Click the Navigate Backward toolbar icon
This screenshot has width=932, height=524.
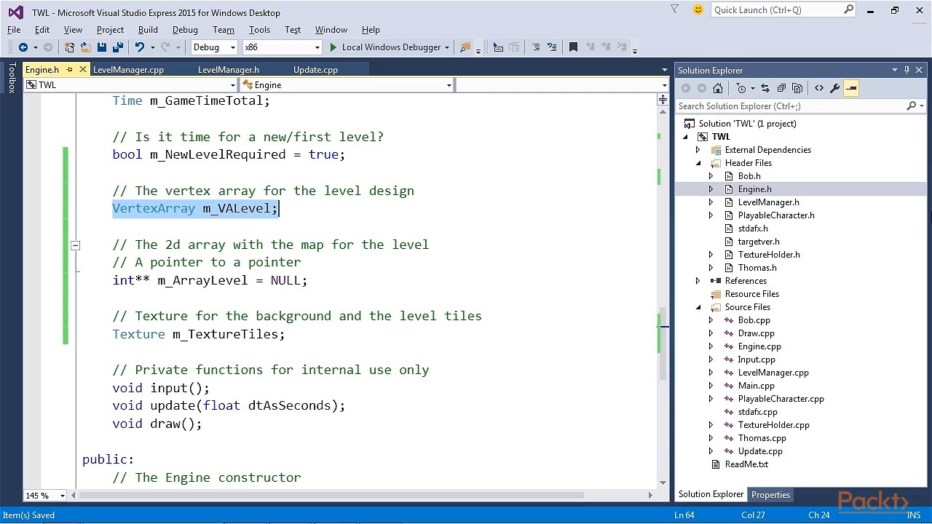pos(23,47)
